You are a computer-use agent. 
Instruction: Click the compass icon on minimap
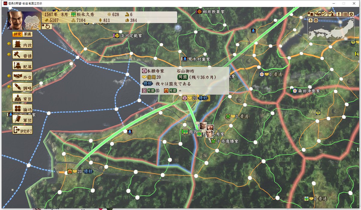point(311,20)
